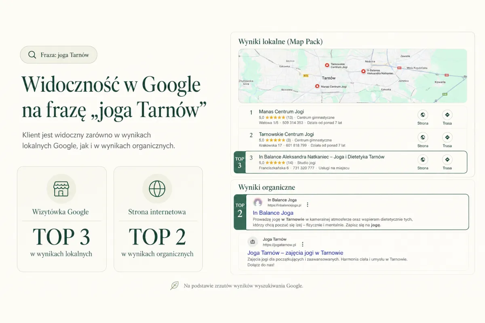The image size is (485, 323).
Task: Click the URL https://jogatarnow.pl
Action: click(x=280, y=245)
